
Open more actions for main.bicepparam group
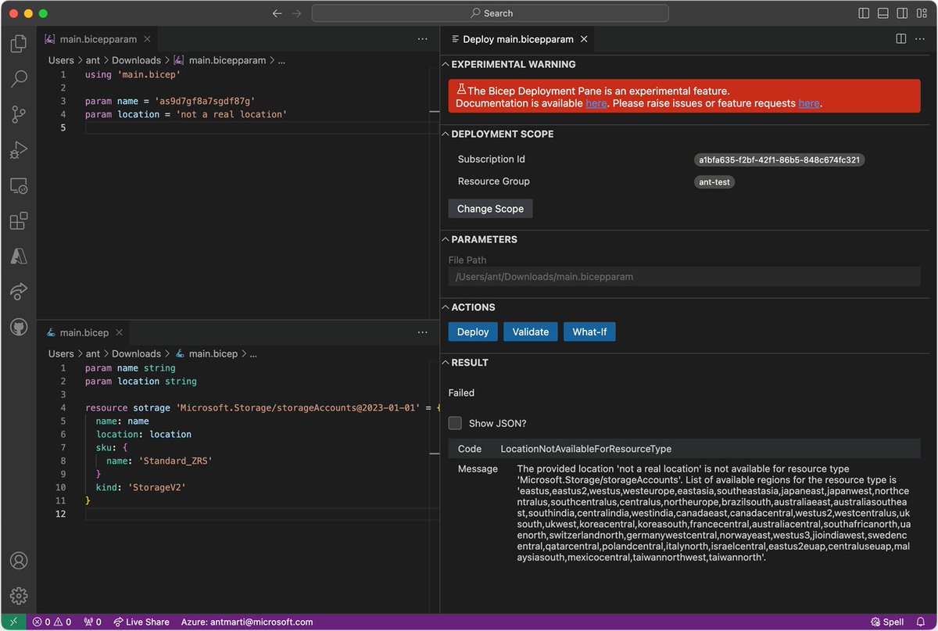tap(423, 38)
